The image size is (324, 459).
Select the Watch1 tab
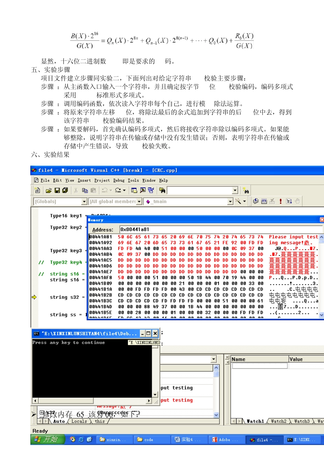(255, 421)
